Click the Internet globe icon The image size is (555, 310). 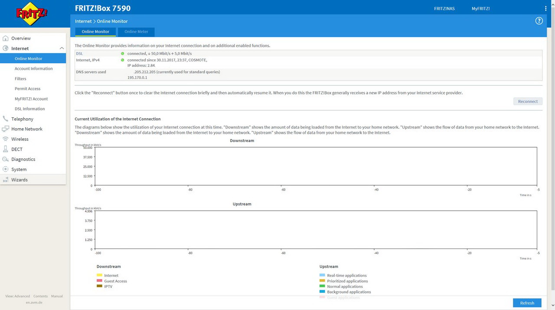pos(6,48)
